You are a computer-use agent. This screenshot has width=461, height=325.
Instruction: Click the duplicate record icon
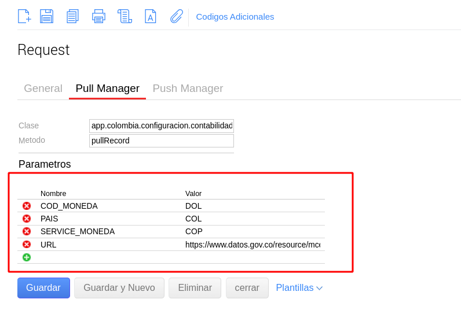click(x=72, y=16)
